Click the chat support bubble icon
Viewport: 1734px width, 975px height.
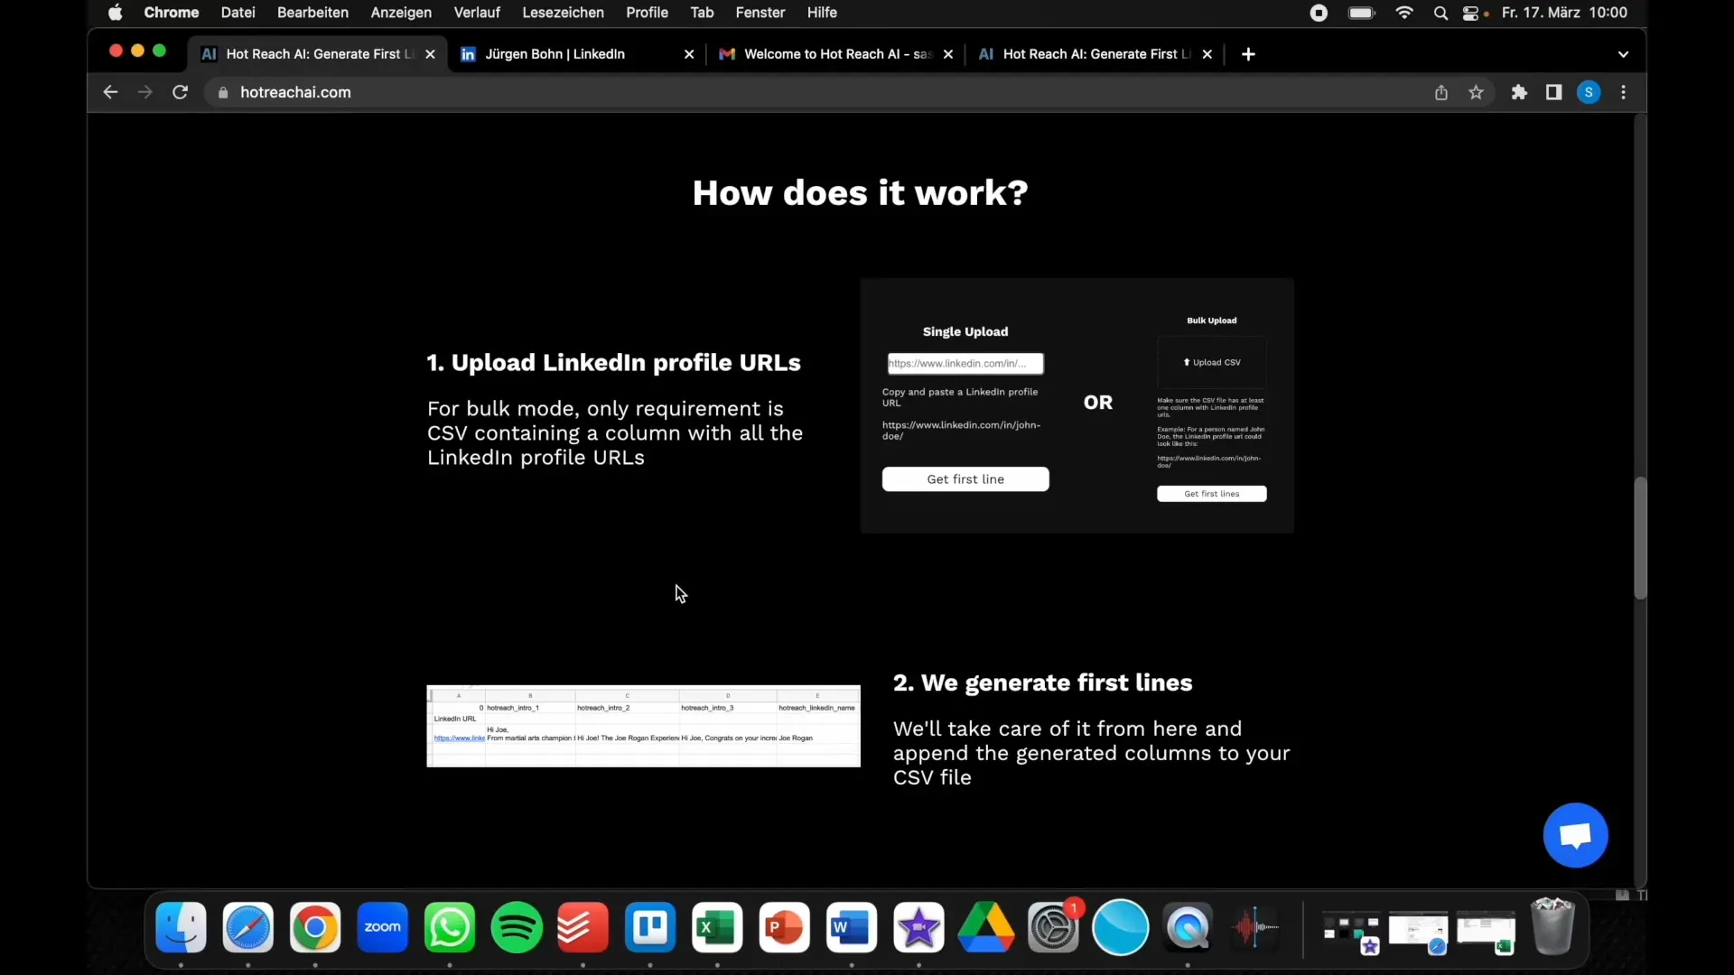tap(1577, 834)
